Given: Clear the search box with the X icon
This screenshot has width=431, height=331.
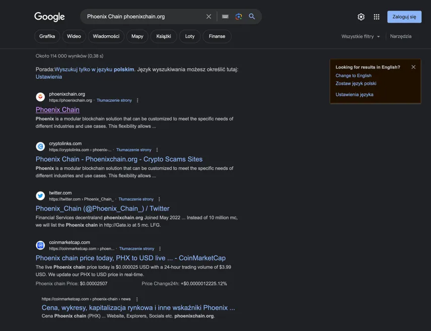Looking at the screenshot, I should click(x=208, y=17).
